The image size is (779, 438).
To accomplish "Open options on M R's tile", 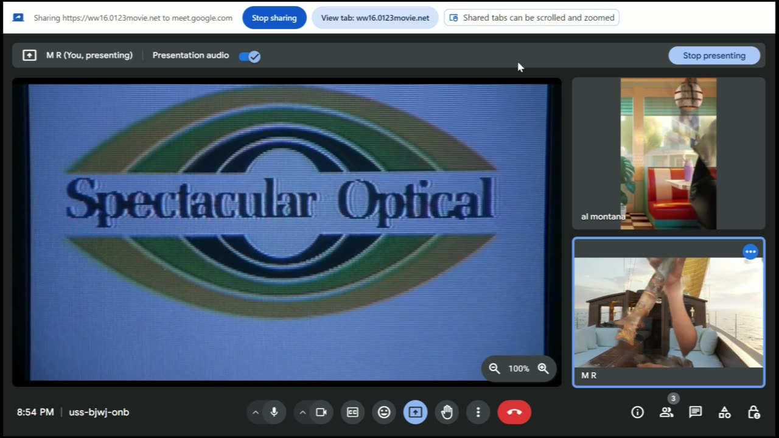I will click(x=750, y=252).
